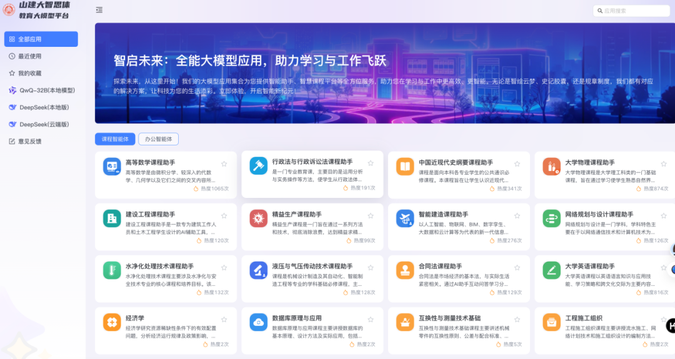The image size is (675, 359).
Task: Select the 课程智能体 tab
Action: click(x=115, y=139)
